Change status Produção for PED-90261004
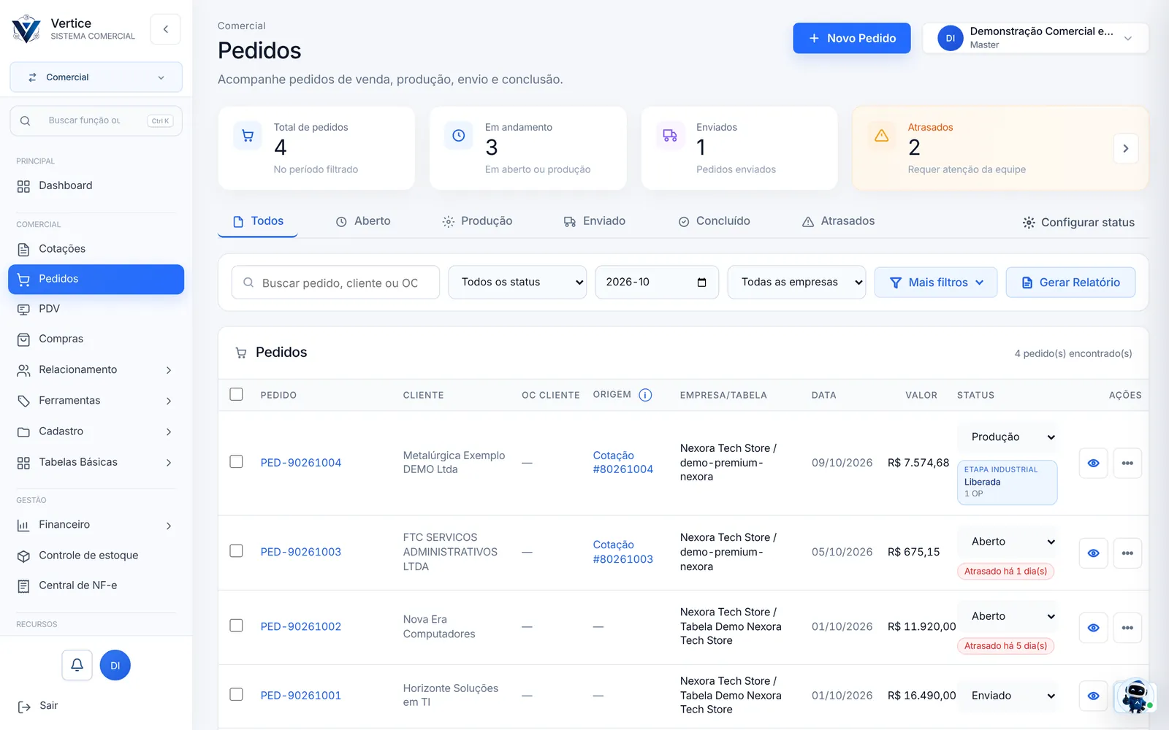Image resolution: width=1169 pixels, height=730 pixels. click(1008, 437)
